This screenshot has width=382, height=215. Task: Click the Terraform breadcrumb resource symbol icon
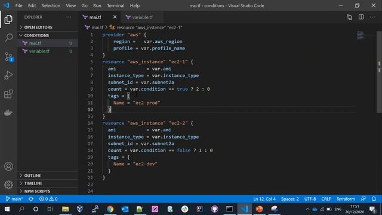112,27
